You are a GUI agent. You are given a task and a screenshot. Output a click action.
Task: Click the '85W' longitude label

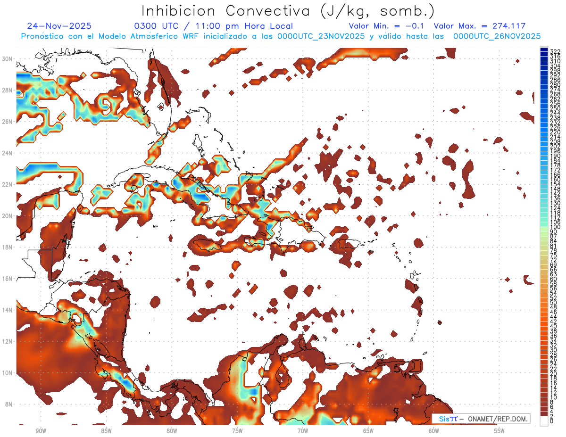pyautogui.click(x=106, y=431)
